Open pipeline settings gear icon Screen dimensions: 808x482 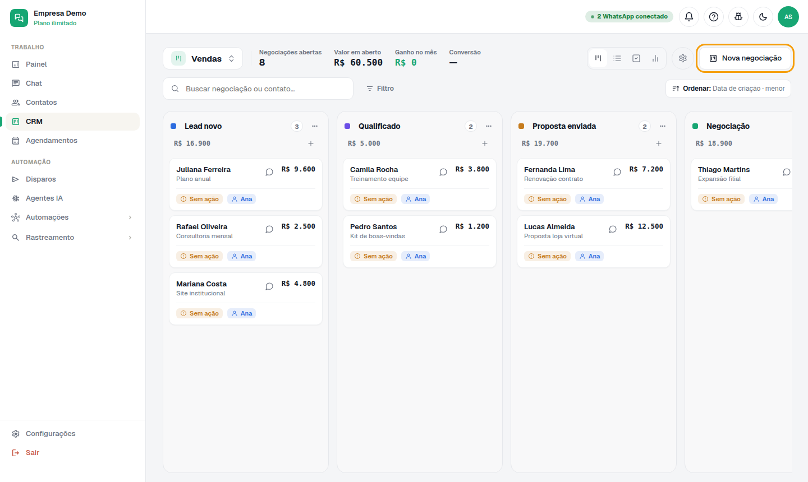click(683, 58)
